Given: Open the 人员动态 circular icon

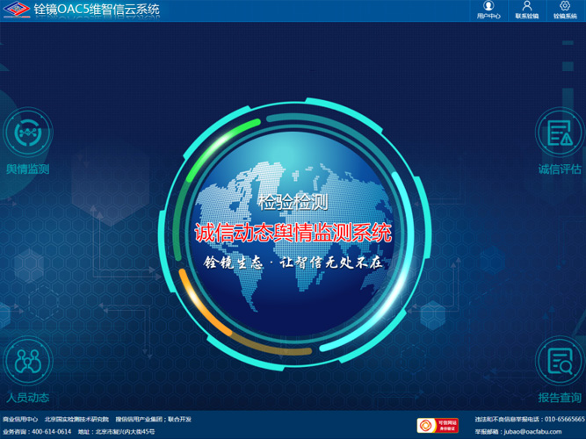Looking at the screenshot, I should [x=28, y=359].
